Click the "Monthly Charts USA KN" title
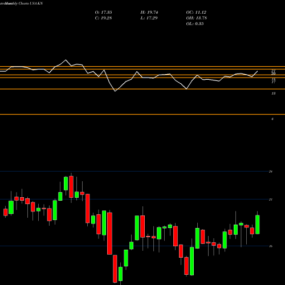This screenshot has width=285, height=285. point(24,3)
